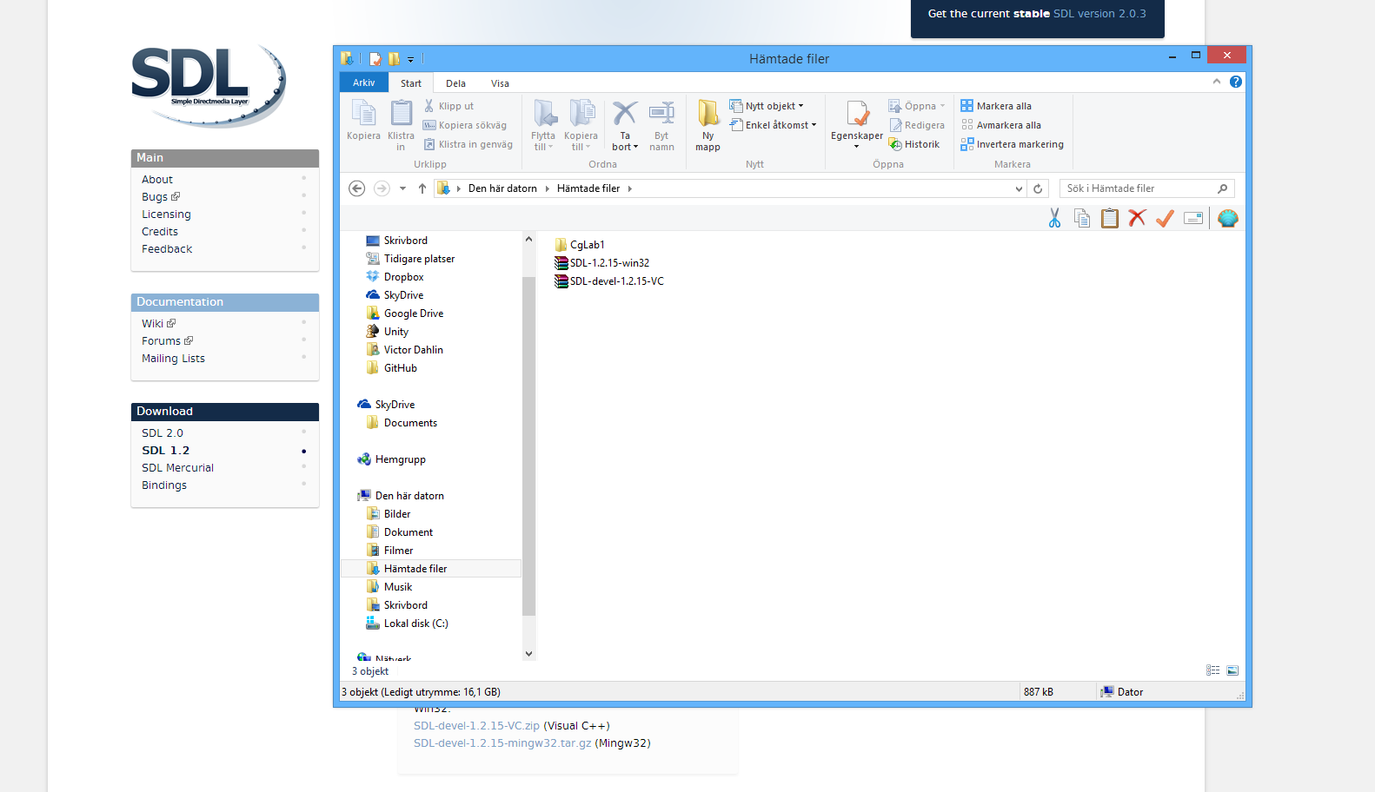Click Avmarkera alla
The height and width of the screenshot is (792, 1375).
coord(1000,125)
